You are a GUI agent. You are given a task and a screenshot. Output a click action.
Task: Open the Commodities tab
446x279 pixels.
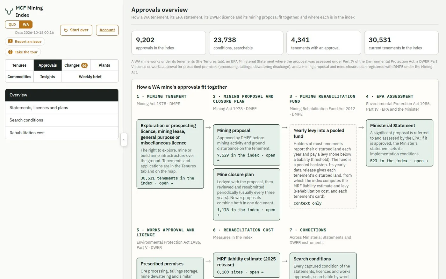[x=19, y=77]
